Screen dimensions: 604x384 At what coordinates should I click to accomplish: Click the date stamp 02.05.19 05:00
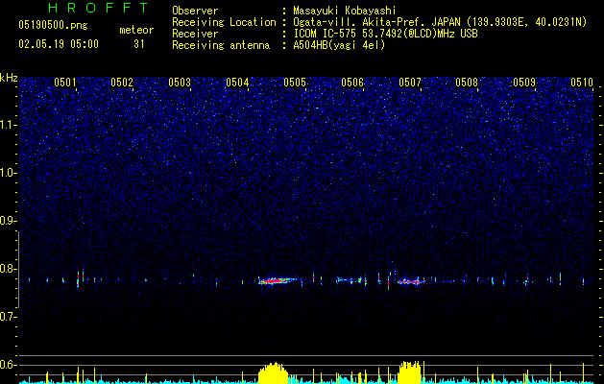pos(59,44)
